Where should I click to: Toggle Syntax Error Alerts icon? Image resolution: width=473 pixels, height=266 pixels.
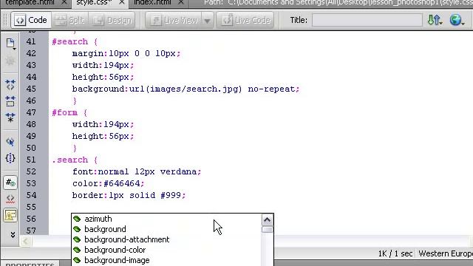(10, 215)
